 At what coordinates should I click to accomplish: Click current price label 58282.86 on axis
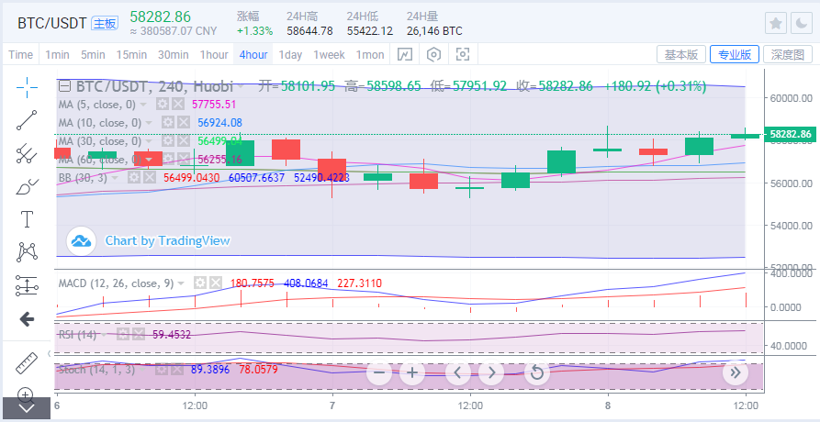790,135
